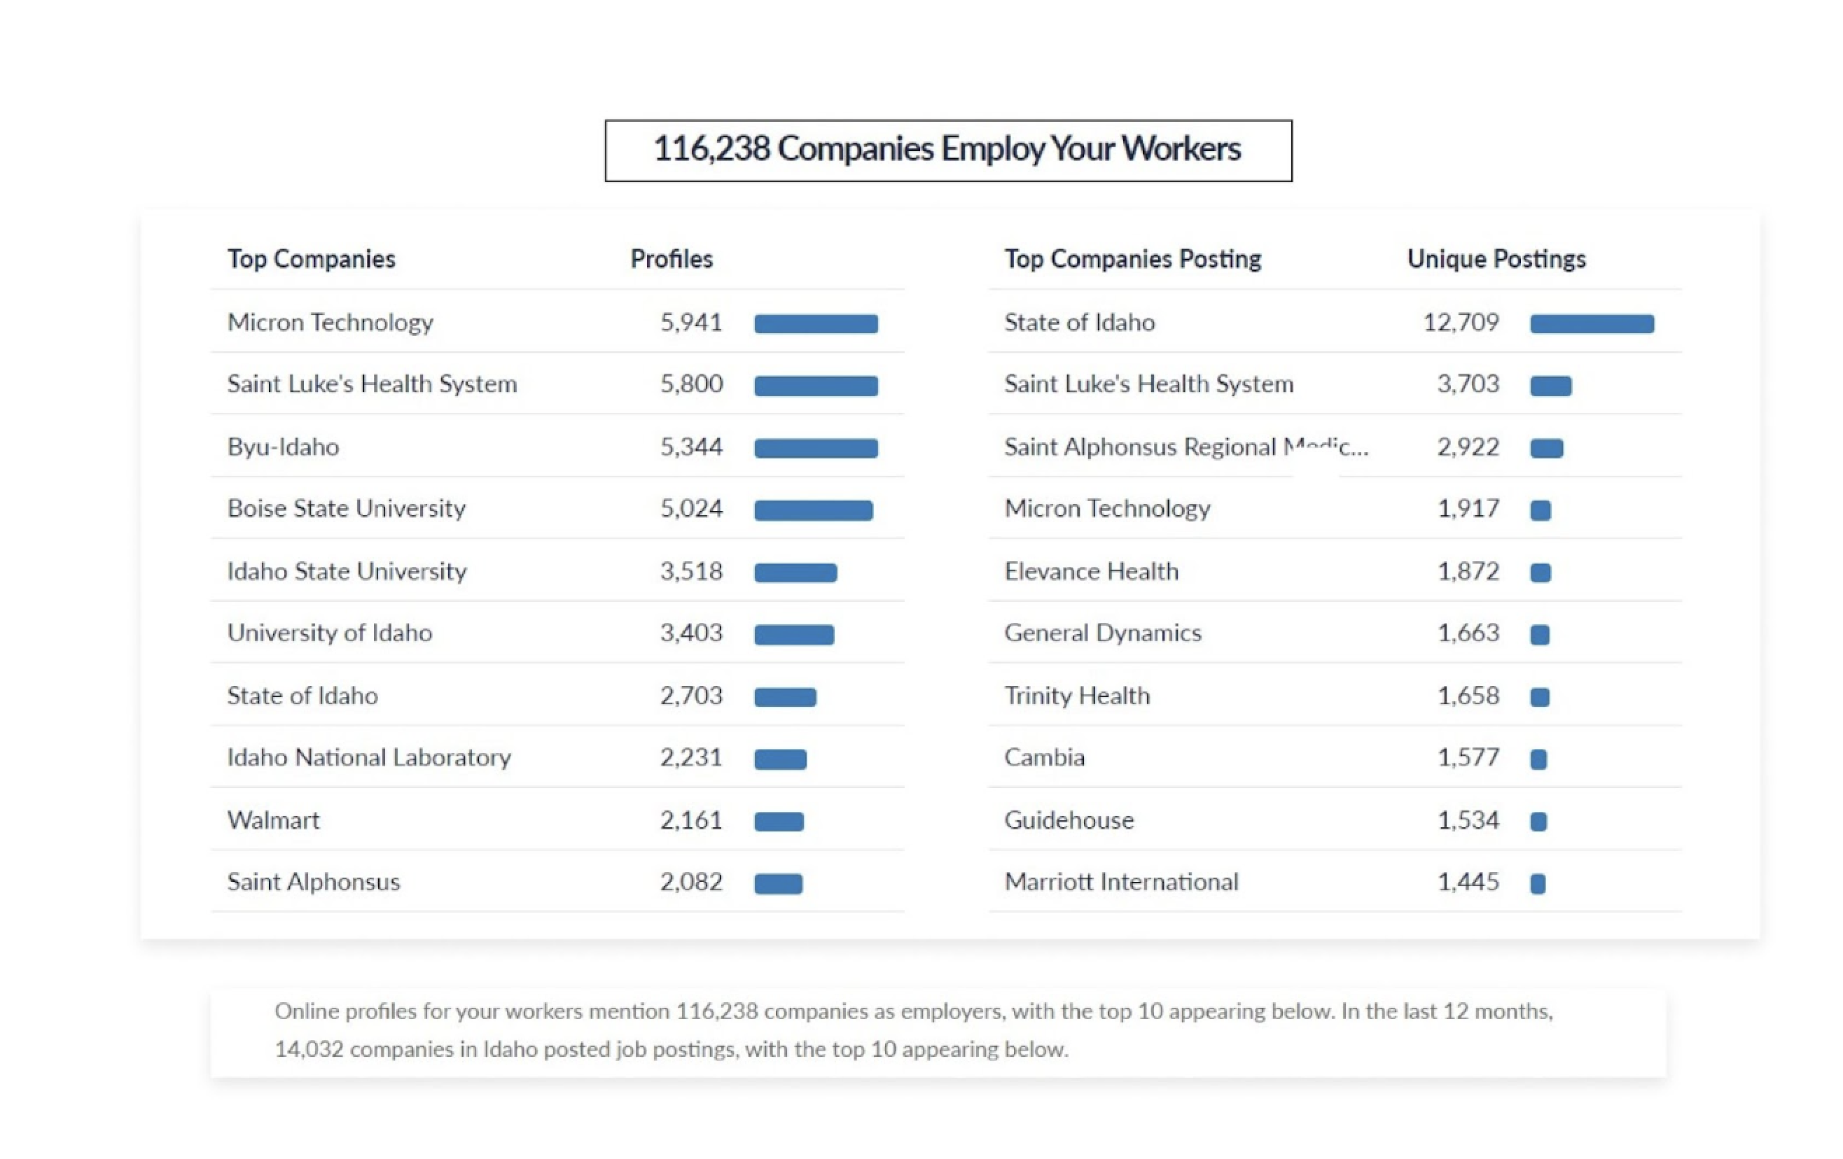Select Saint Luke's Health System in Top Companies
This screenshot has height=1159, width=1843.
(x=372, y=384)
